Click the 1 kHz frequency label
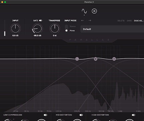This screenshot has width=144, height=121. tap(120, 111)
